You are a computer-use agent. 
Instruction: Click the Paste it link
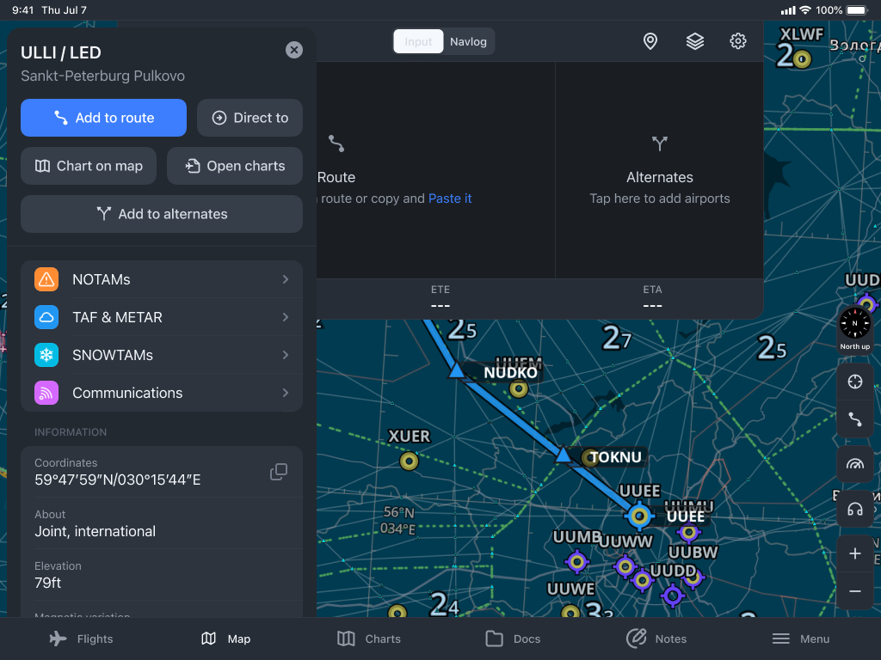(450, 198)
